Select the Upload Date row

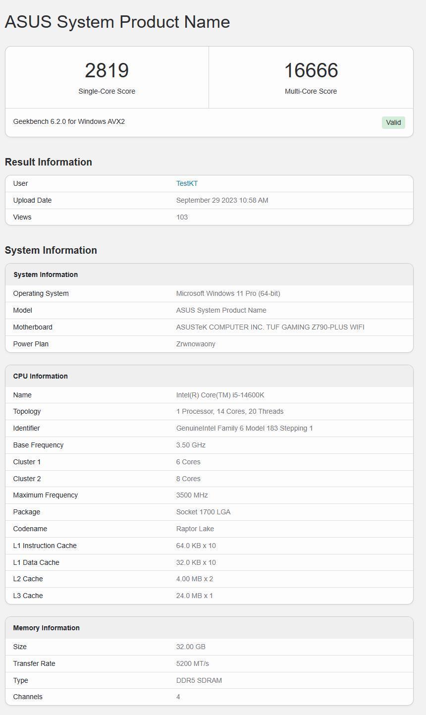222,200
